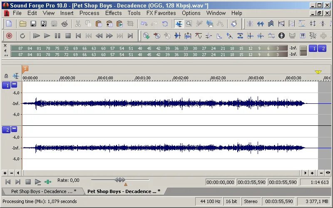Click the Save As disk icon with question mark

44,24
